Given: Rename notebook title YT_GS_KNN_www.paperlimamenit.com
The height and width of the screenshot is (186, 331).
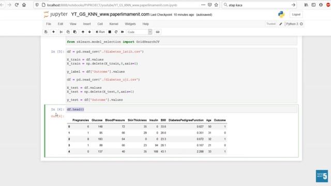Looking at the screenshot, I should coord(110,14).
